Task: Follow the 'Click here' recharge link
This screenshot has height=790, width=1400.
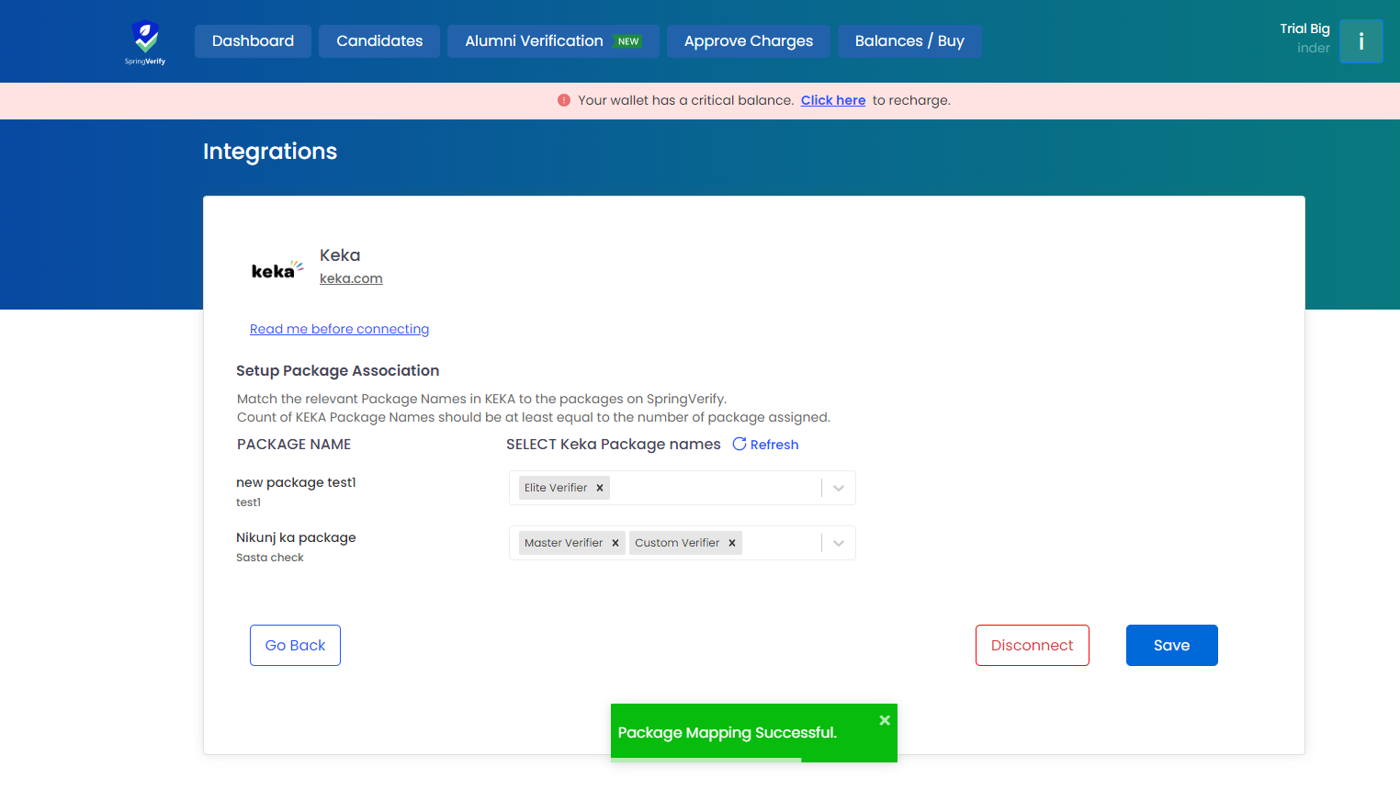Action: coord(833,100)
